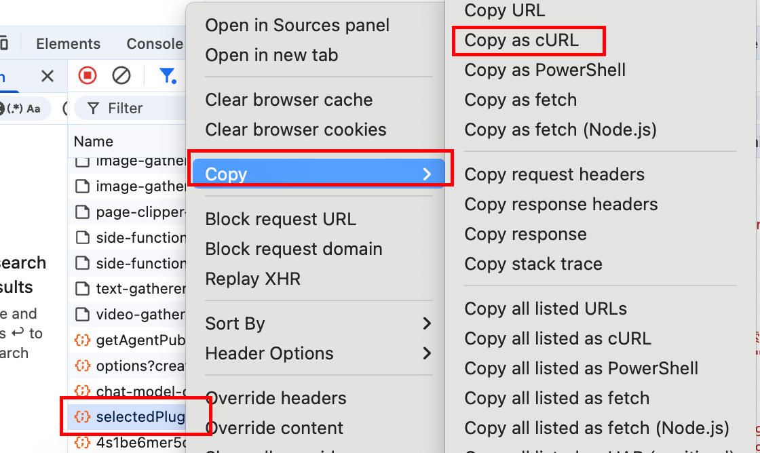Toggle the network filter funnel icon

pos(167,75)
